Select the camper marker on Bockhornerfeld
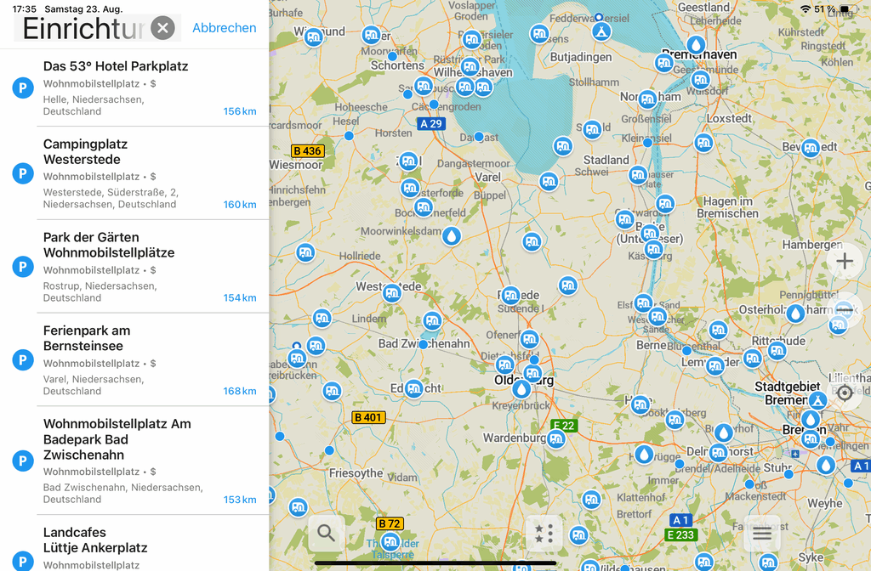This screenshot has width=871, height=571. click(x=424, y=207)
